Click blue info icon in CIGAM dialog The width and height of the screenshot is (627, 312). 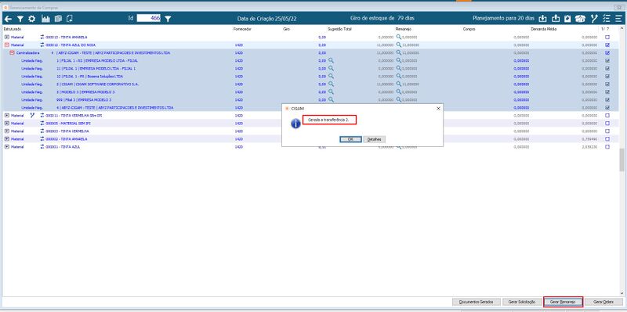(295, 124)
